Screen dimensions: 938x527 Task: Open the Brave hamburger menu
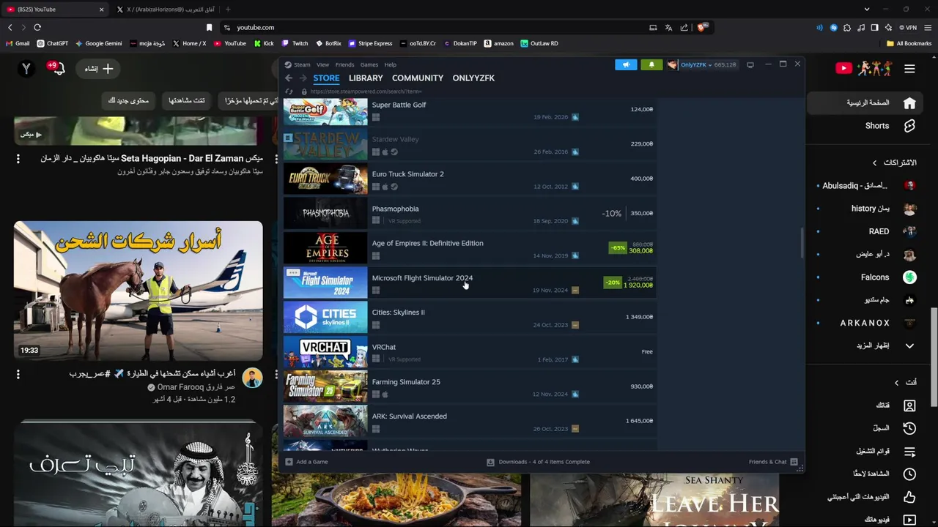[x=927, y=27]
